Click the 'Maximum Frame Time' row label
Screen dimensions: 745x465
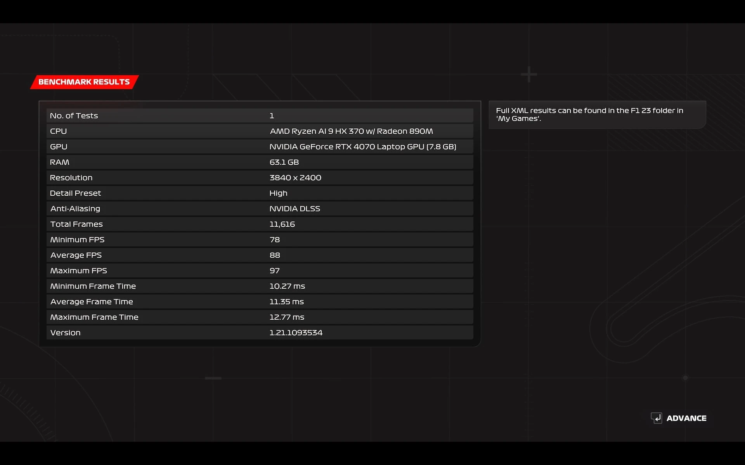94,317
